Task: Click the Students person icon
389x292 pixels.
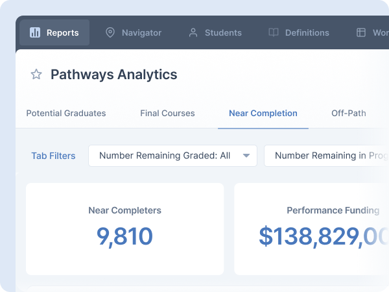Action: coord(193,32)
